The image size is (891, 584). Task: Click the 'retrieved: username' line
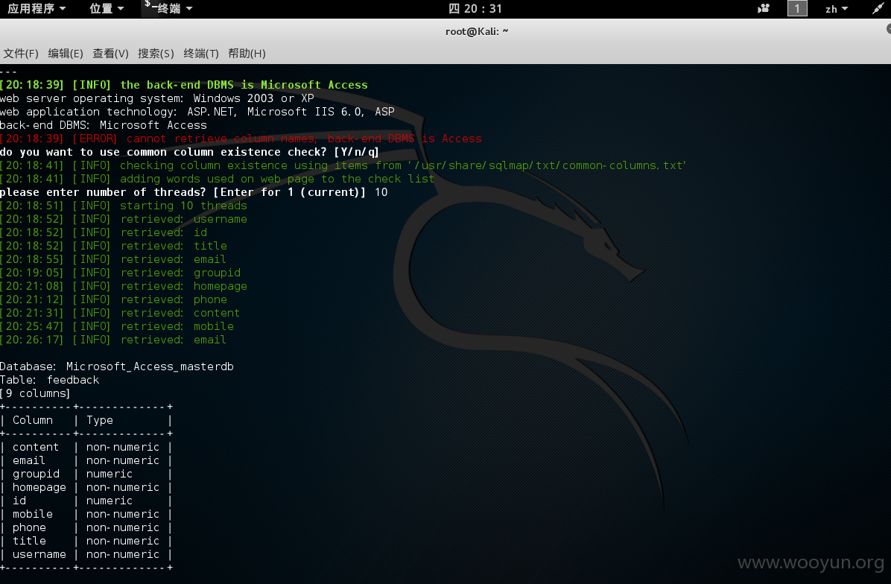(x=124, y=219)
